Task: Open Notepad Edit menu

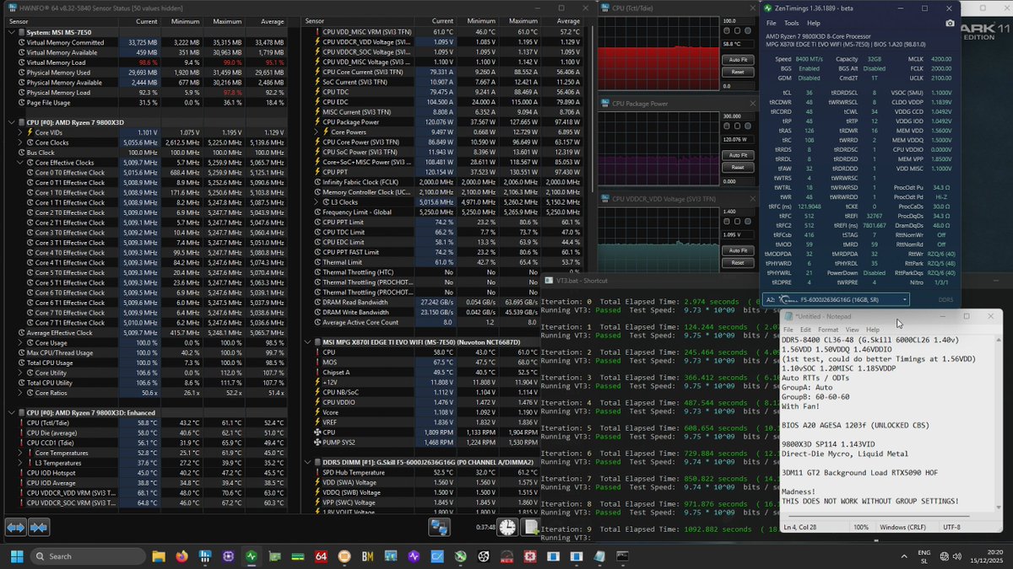Action: tap(807, 330)
